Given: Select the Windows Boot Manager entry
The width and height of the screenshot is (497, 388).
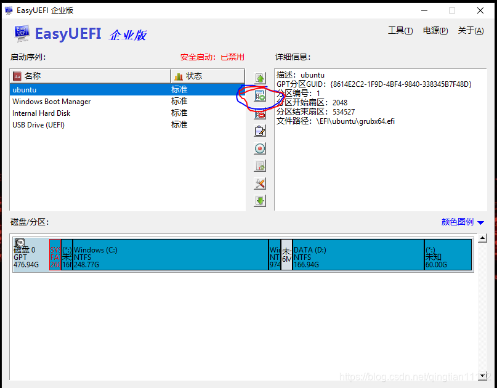Looking at the screenshot, I should click(127, 102).
